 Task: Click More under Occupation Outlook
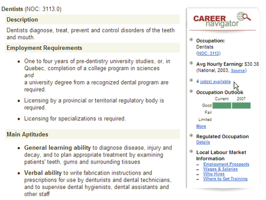click(x=201, y=127)
